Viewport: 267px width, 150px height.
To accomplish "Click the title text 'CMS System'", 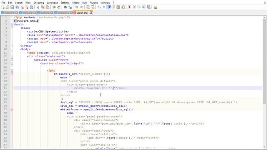I will coord(47,32).
